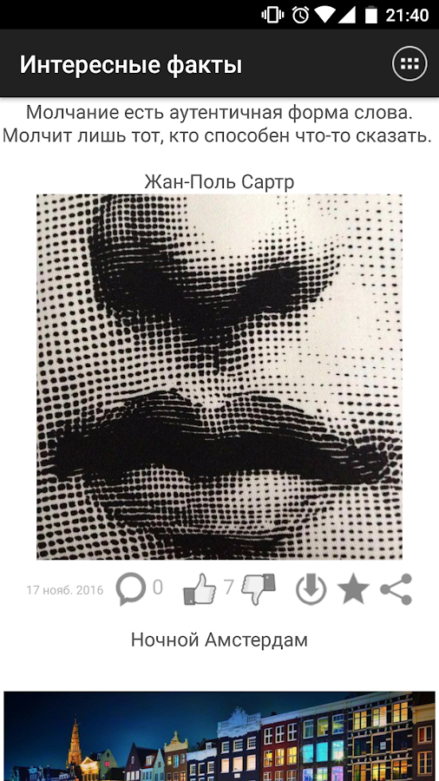Tap the 'Интересные факты' app title

coord(131,65)
